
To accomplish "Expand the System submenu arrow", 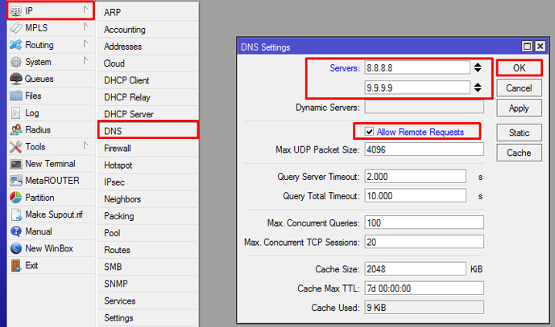I will [x=85, y=60].
